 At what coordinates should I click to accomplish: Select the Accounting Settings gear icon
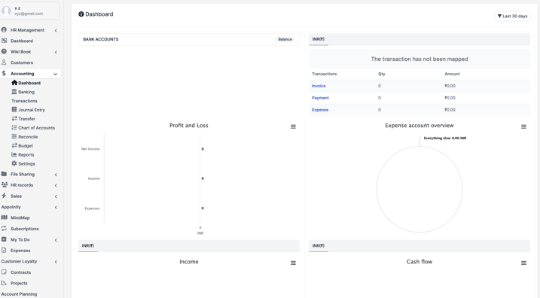(x=14, y=163)
